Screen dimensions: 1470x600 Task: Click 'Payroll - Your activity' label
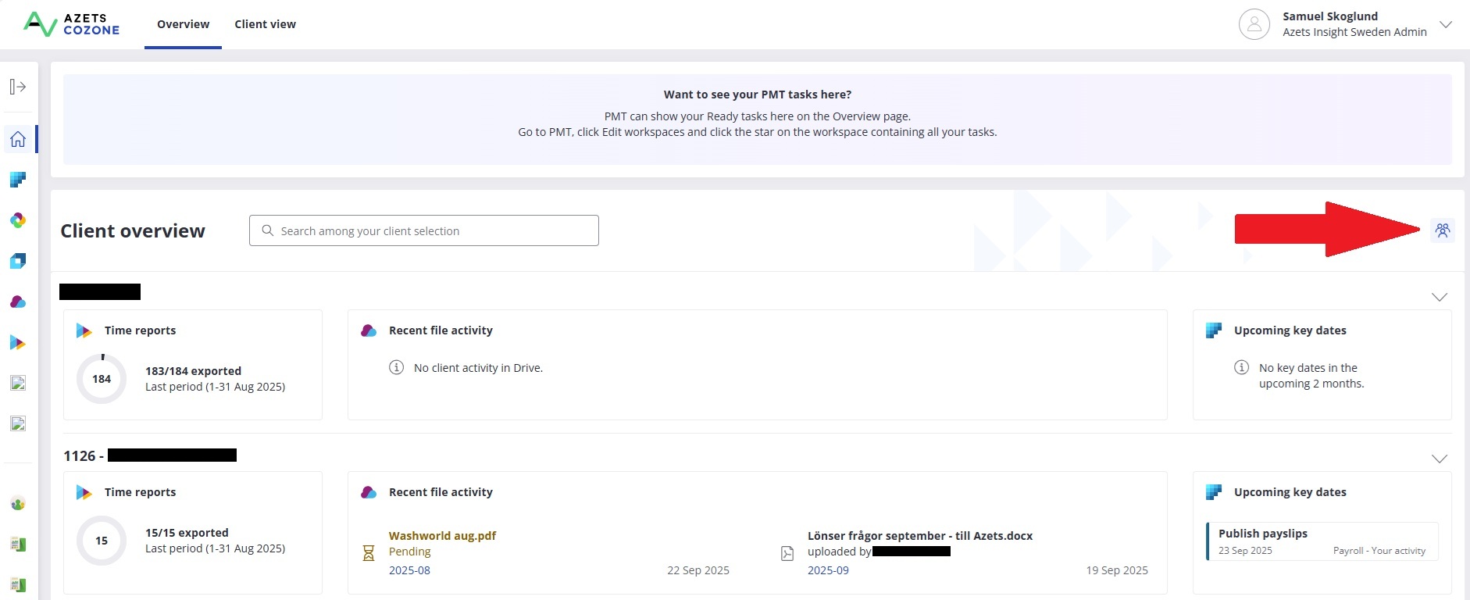point(1379,551)
